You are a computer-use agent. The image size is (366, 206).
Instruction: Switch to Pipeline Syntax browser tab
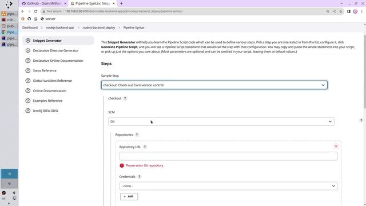[x=92, y=3]
